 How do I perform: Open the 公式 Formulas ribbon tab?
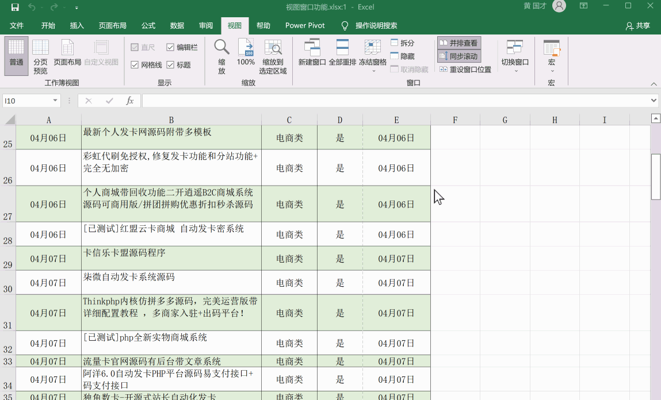148,26
